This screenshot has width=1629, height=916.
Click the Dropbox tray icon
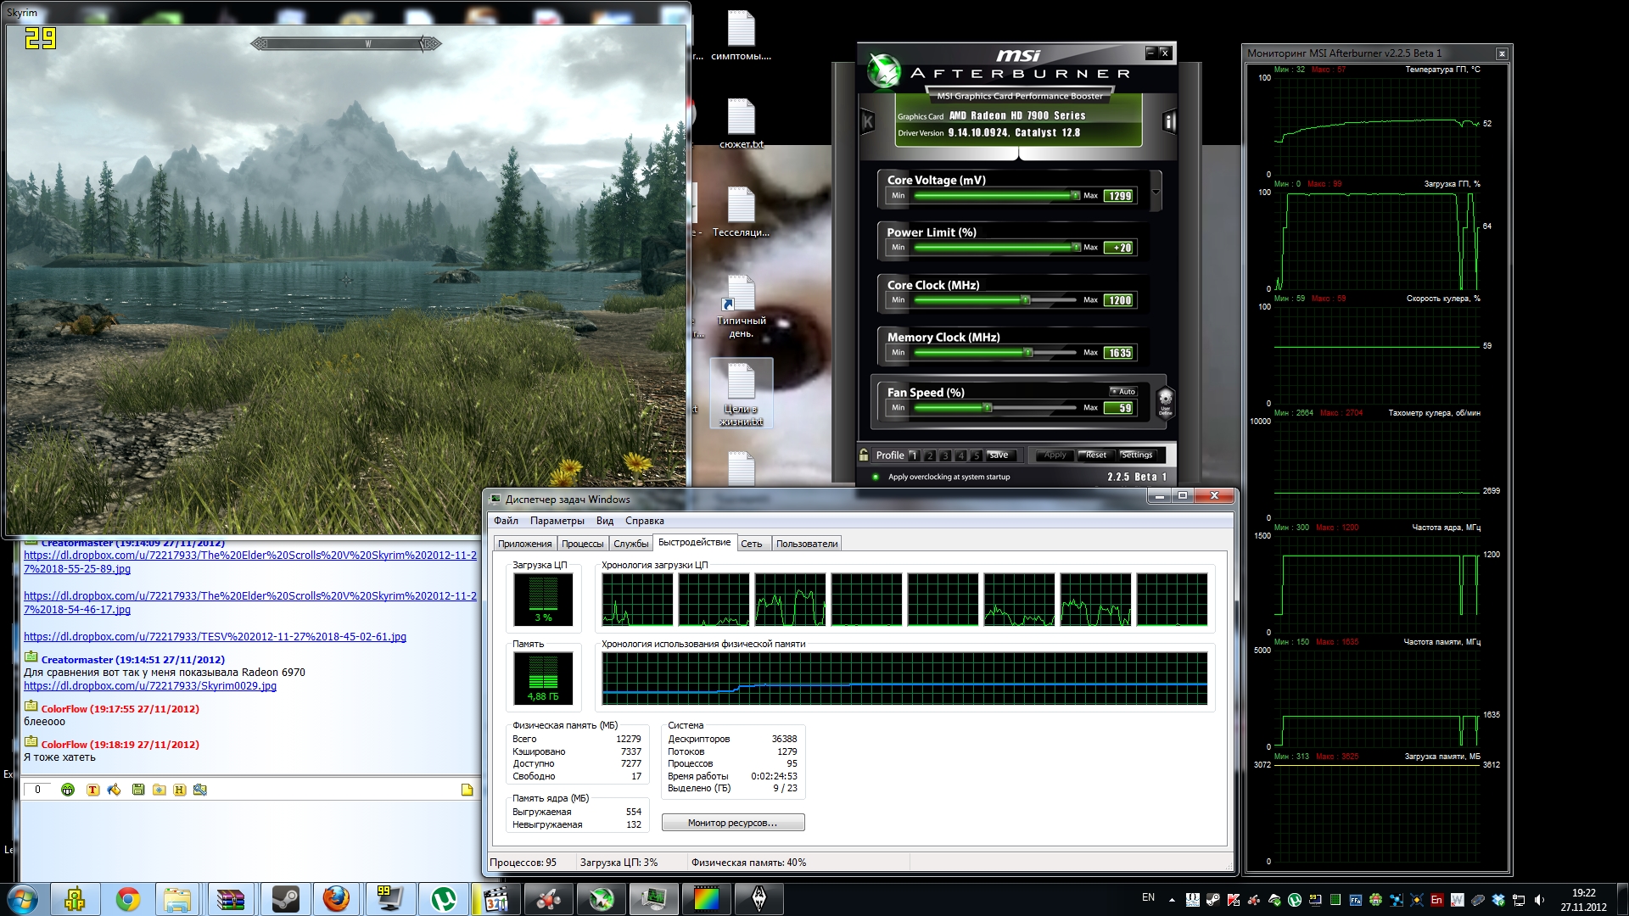(x=1498, y=900)
